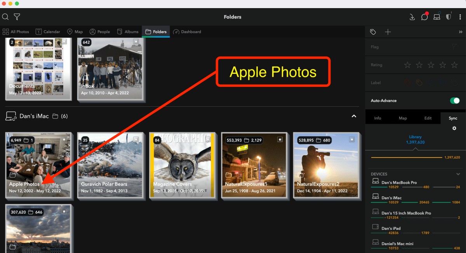Open the filter funnel icon
This screenshot has width=466, height=253.
[x=17, y=17]
